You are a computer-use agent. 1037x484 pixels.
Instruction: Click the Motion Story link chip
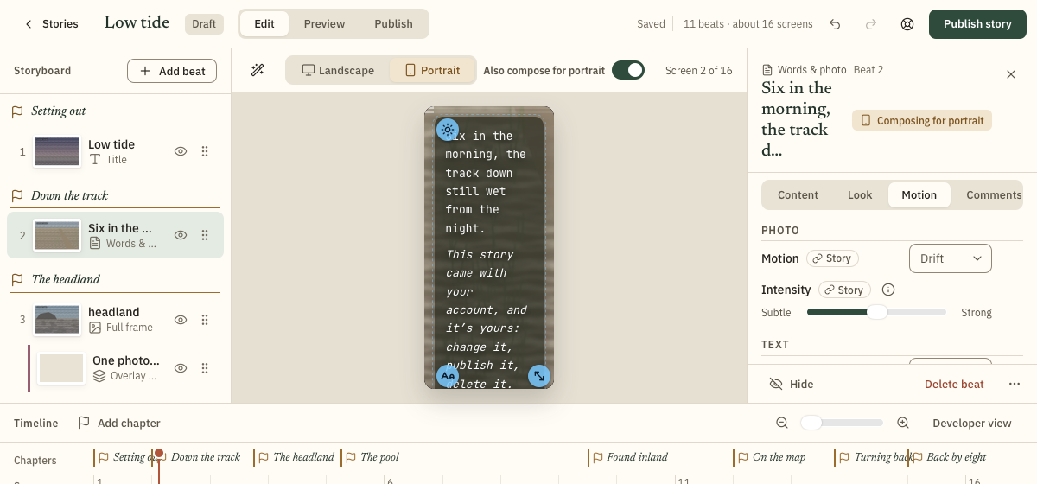[x=830, y=258]
